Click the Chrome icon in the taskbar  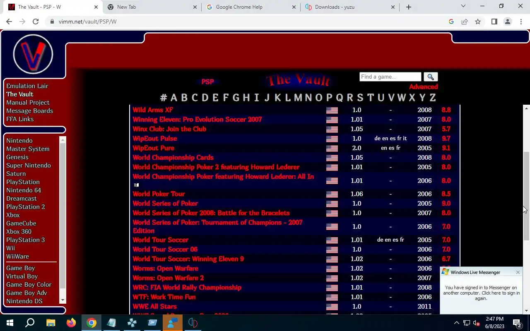point(92,323)
